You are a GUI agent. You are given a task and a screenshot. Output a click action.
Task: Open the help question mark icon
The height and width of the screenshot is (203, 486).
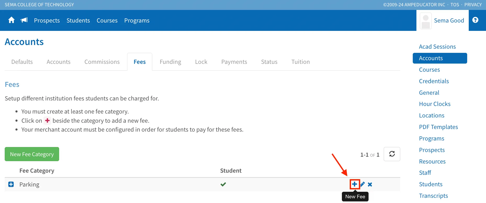475,20
